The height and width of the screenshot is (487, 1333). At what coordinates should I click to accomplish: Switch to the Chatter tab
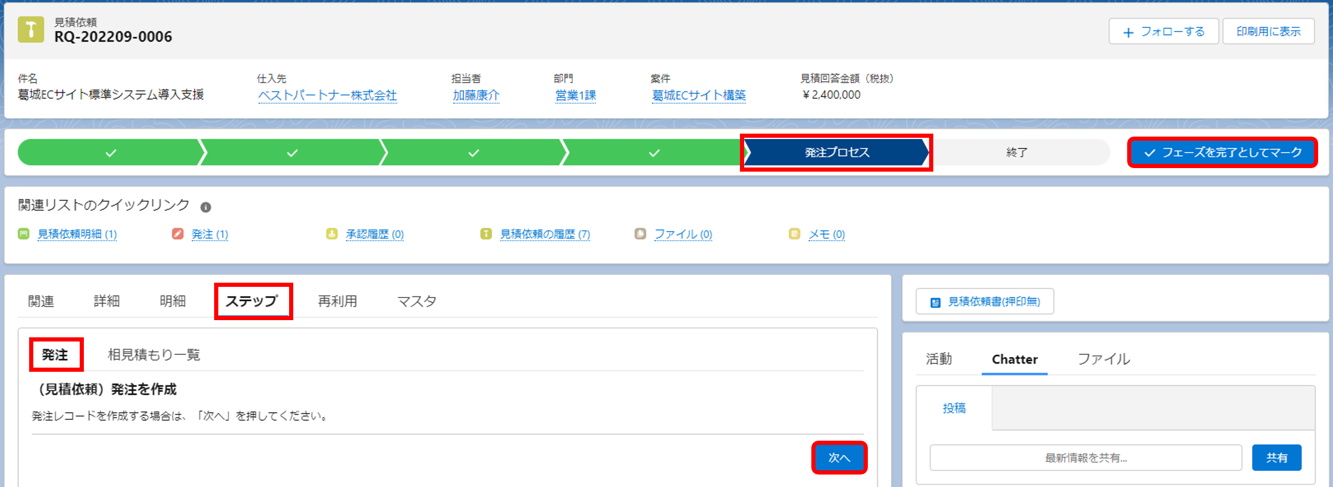tap(1015, 359)
